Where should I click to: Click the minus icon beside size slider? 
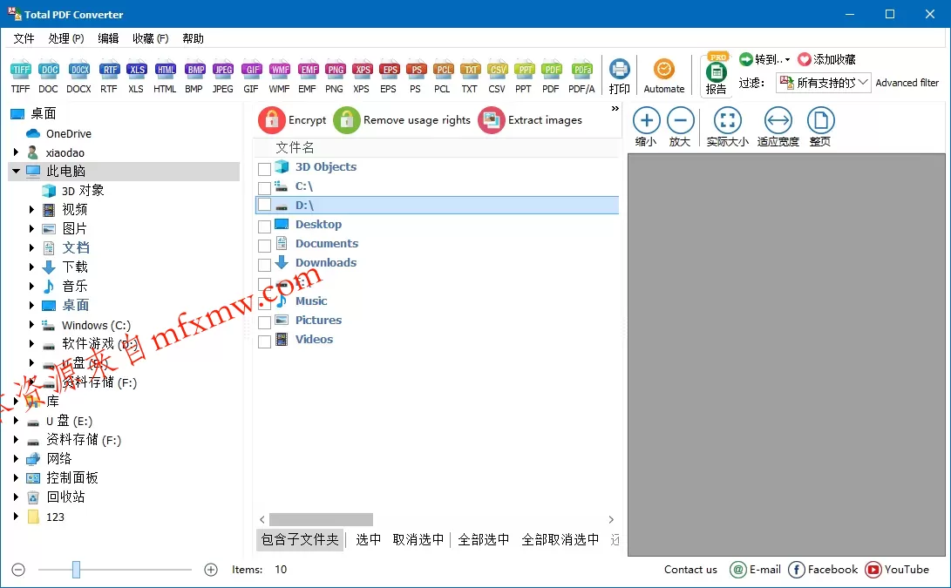(18, 569)
